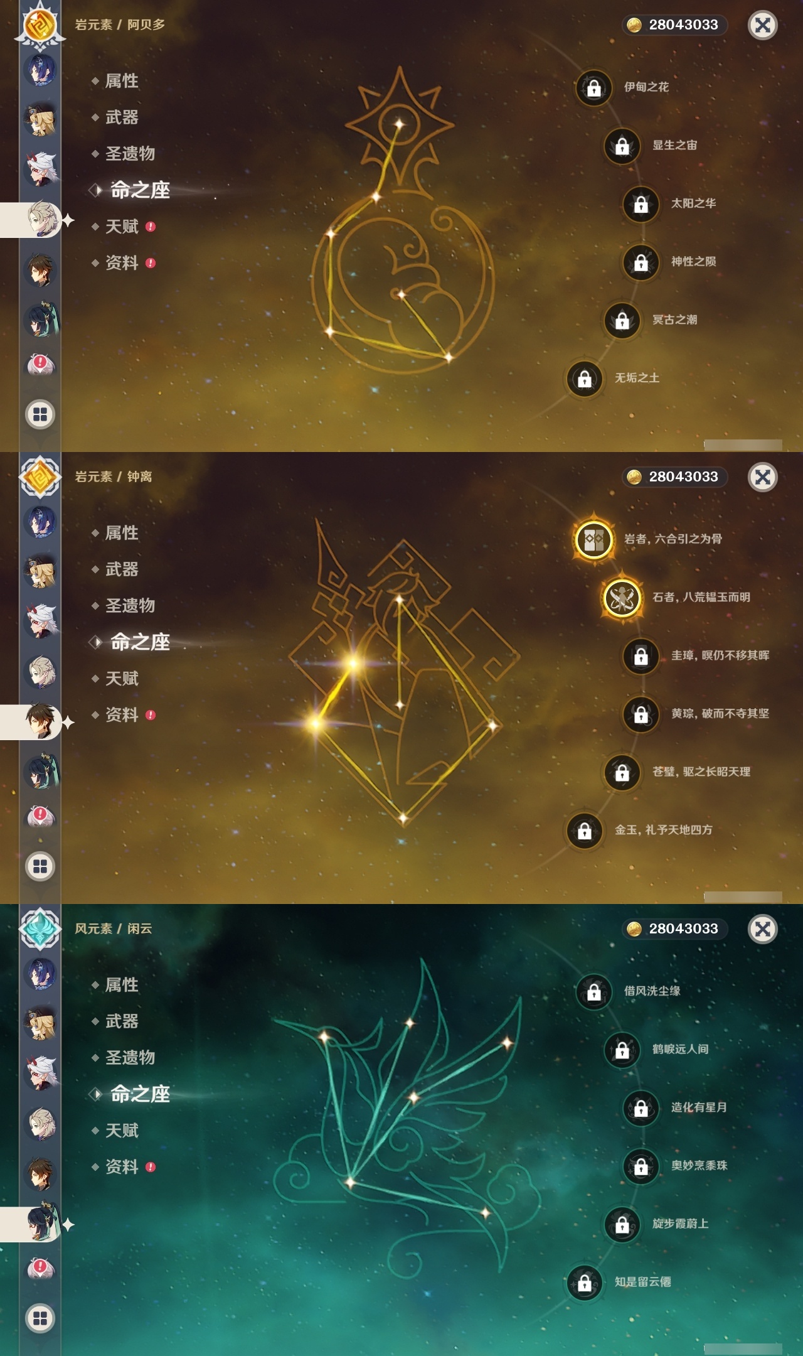Viewport: 803px width, 1356px height.
Task: Switch to 圣遗物 tab in 闲云 panel
Action: tap(130, 1058)
